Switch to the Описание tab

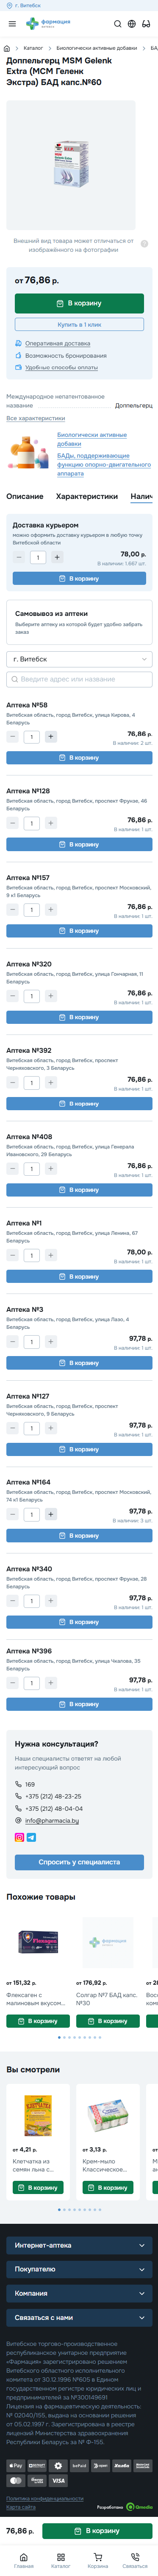(25, 496)
